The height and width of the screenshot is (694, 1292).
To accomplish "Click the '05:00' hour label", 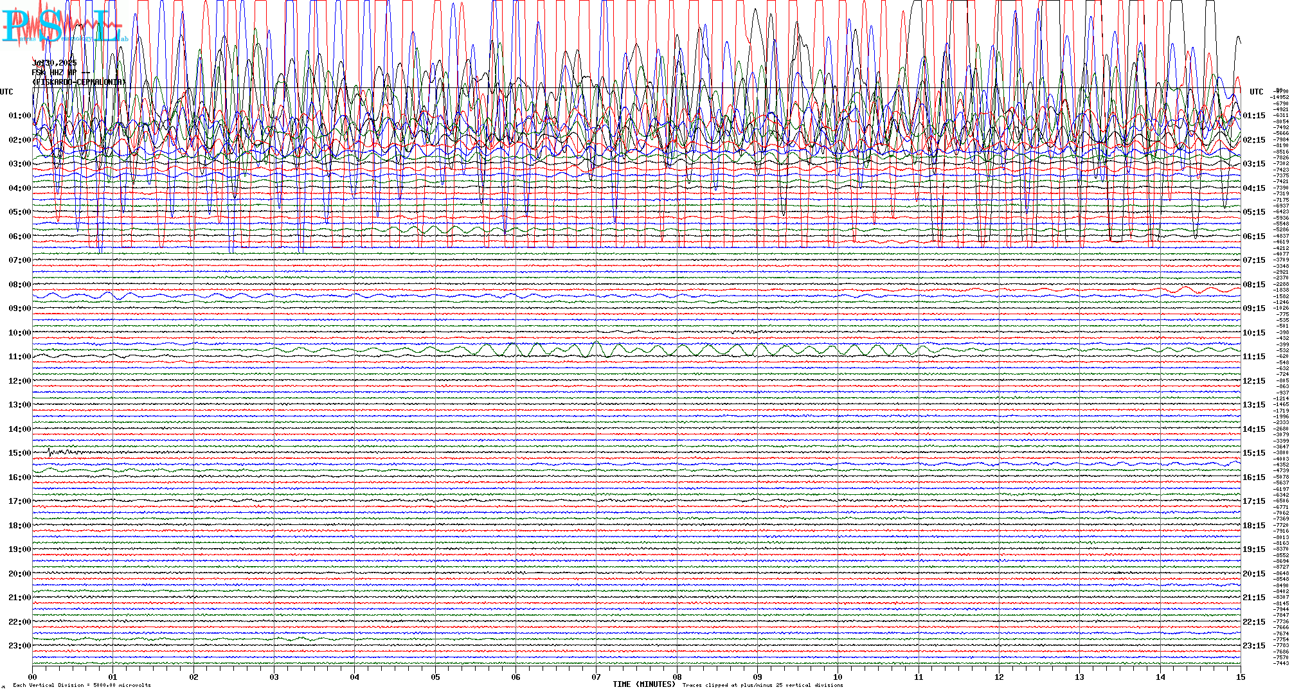I will [20, 212].
